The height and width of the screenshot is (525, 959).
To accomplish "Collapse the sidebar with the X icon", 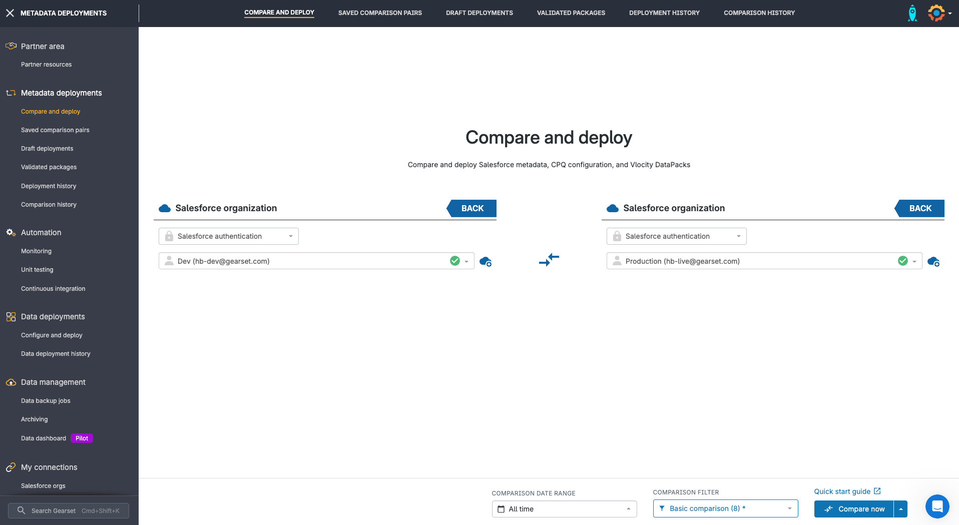I will click(10, 13).
